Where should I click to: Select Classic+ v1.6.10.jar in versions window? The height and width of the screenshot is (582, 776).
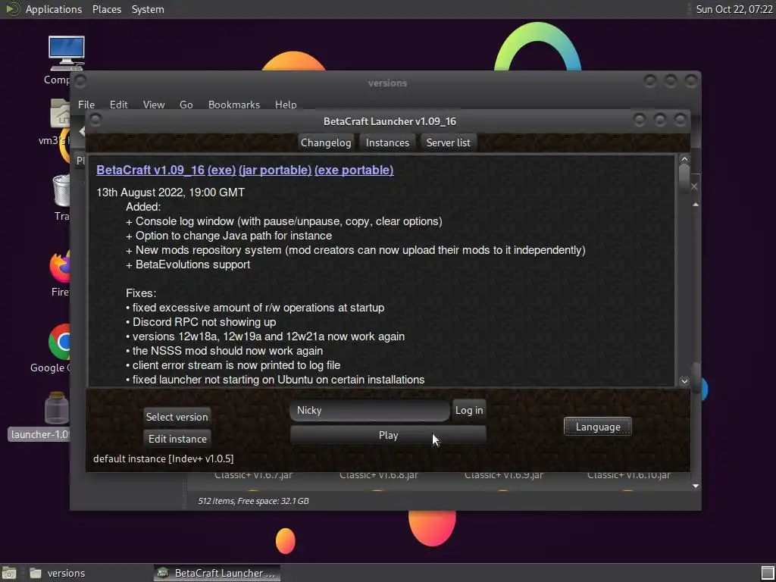pos(628,474)
